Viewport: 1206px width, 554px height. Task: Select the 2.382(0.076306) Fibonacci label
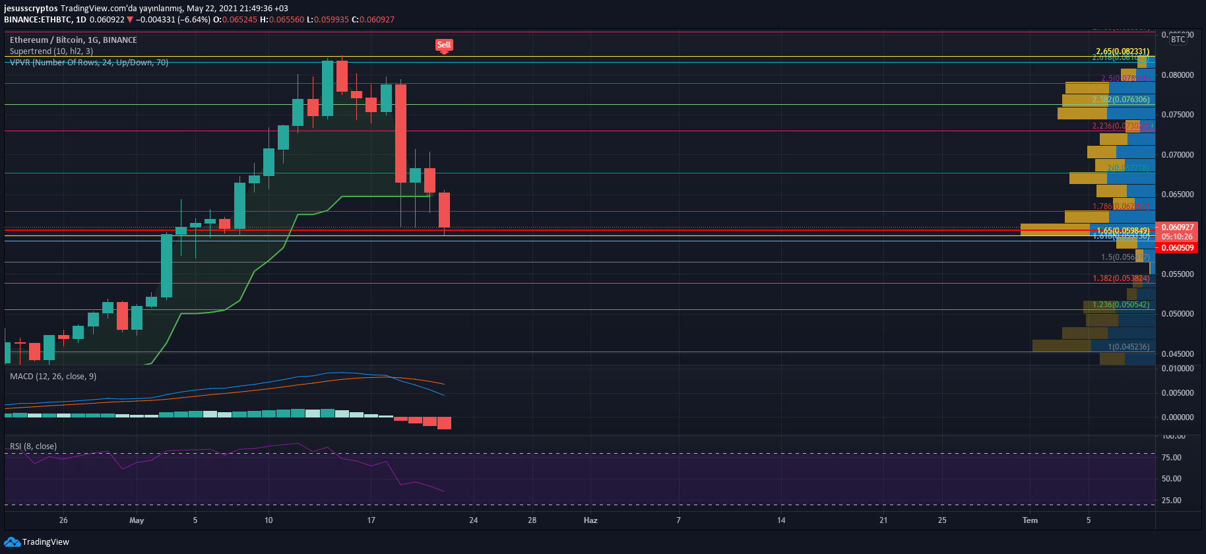(x=1121, y=100)
